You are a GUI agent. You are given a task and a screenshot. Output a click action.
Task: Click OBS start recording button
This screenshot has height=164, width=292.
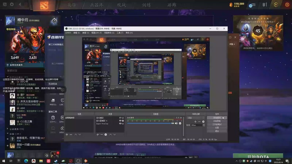217,121
